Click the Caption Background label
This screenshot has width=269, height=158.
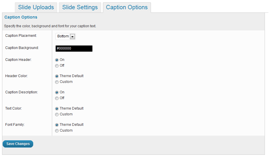click(x=22, y=48)
